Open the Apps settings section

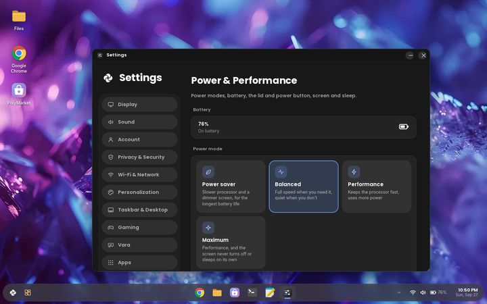coord(139,262)
